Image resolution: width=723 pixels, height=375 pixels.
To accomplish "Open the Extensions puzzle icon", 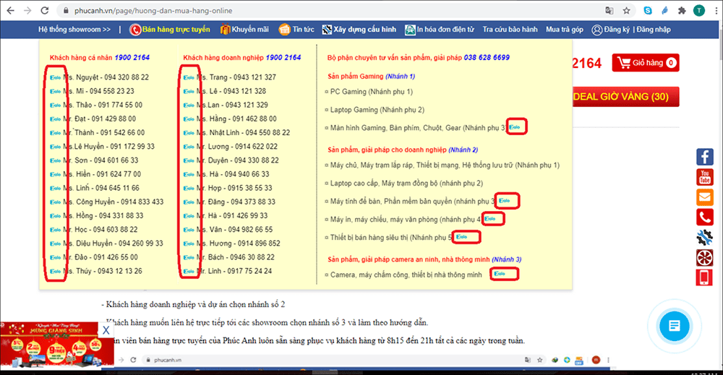I will (x=682, y=10).
